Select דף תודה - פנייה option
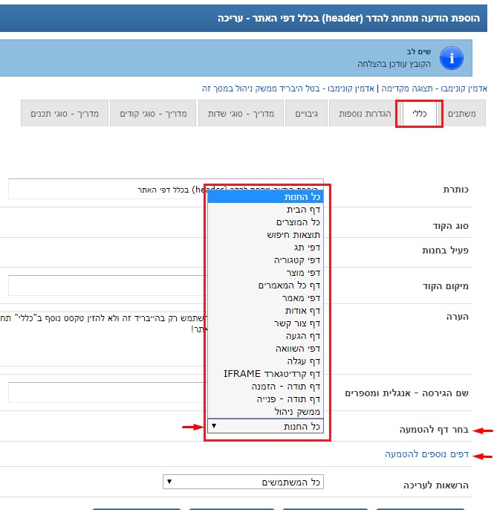Screen dimensions: 494x510 coord(265,399)
